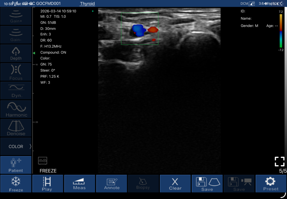Toggle Harmonic imaging mode

(16, 109)
